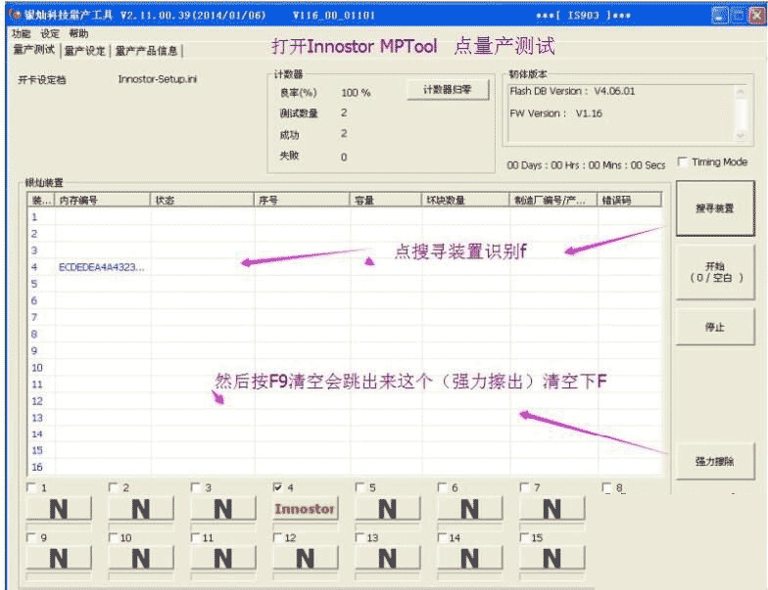Click the firmware version box scroll-up arrow

pos(741,92)
